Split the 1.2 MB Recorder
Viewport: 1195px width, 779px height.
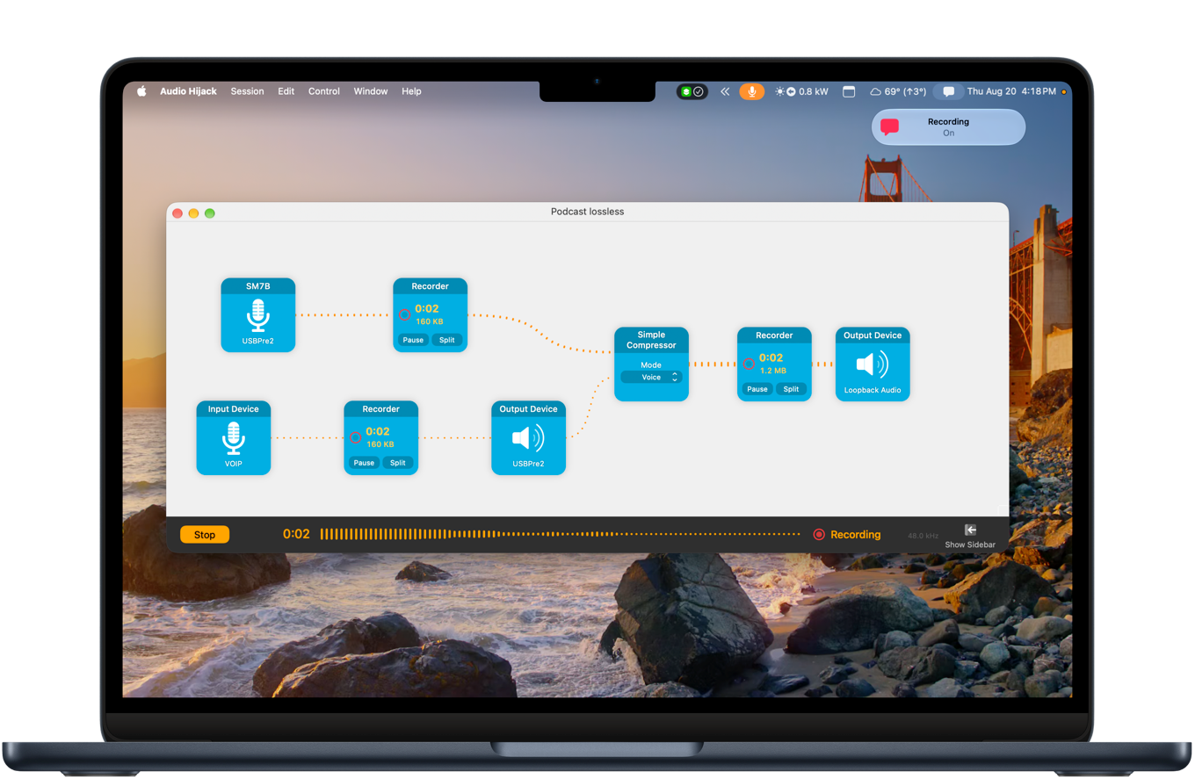(791, 389)
